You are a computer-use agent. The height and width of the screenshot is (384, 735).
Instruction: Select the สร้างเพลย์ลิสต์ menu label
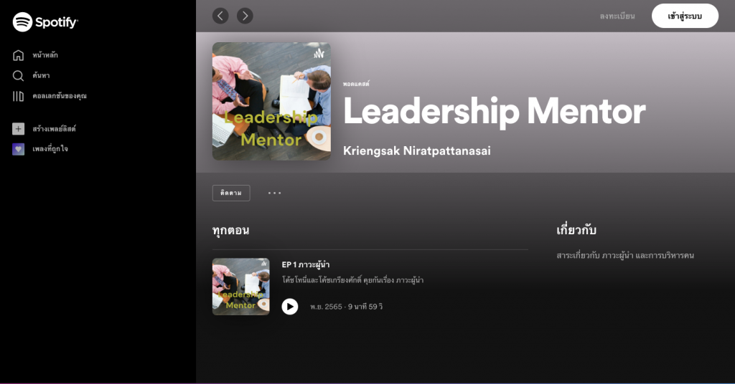click(55, 129)
